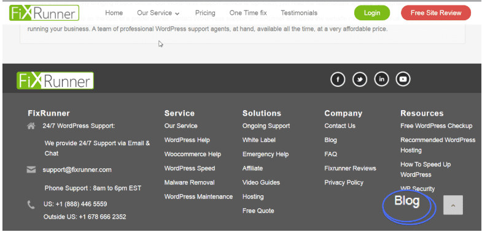
Task: Open the LinkedIn social icon
Action: click(x=381, y=80)
